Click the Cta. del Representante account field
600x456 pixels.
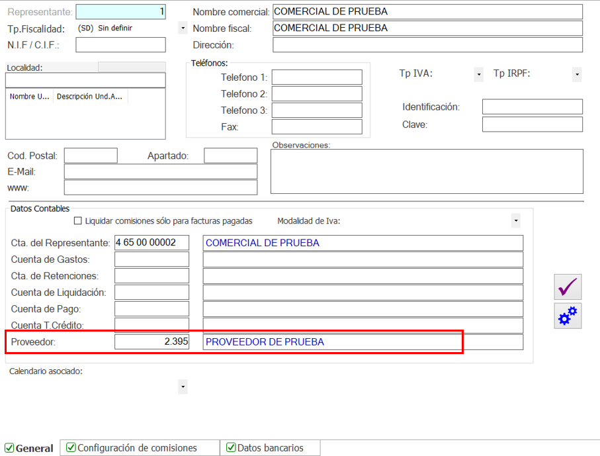pyautogui.click(x=151, y=243)
